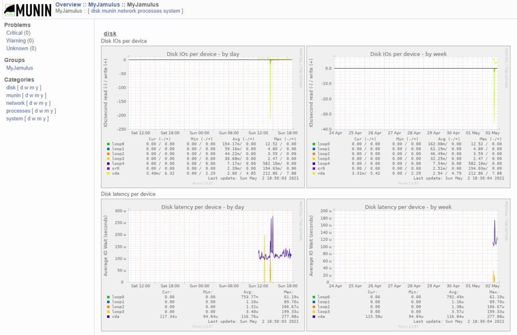Image resolution: width=517 pixels, height=335 pixels.
Task: Show the monthly (m) view for sidebar processes
Action: click(x=47, y=111)
